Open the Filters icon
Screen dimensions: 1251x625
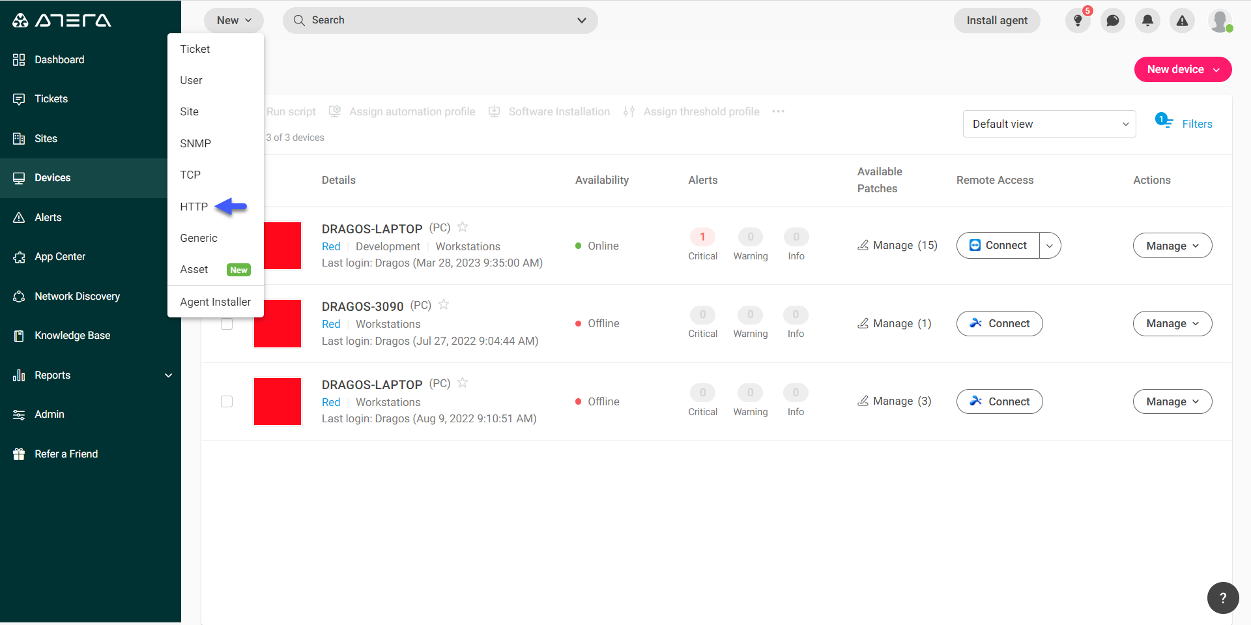(1164, 121)
